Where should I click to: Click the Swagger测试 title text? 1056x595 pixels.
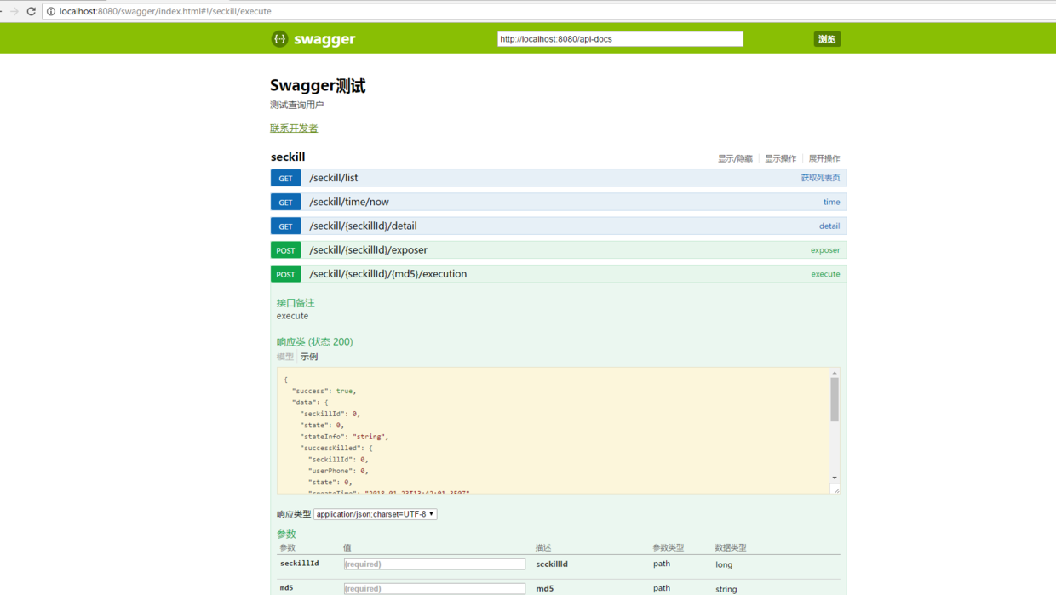318,86
